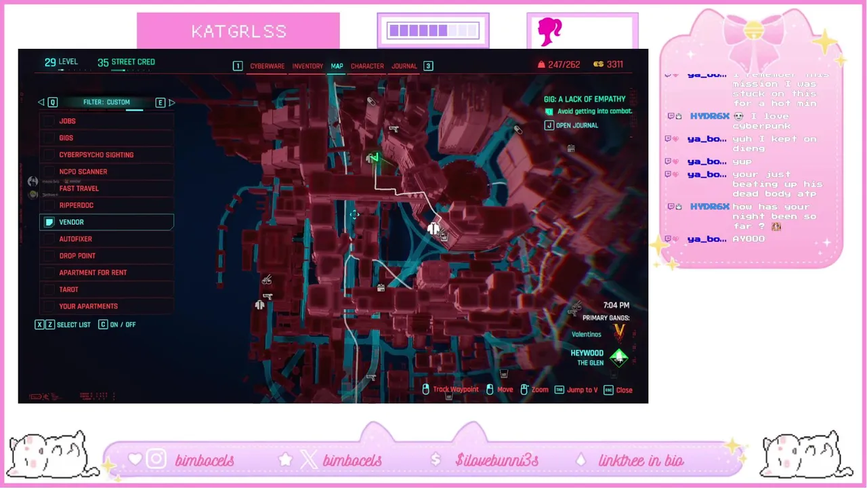
Task: Click the medical pill vendor icon at the map's top edge
Action: tap(371, 102)
